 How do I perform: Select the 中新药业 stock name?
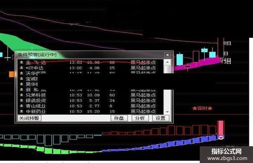[x=36, y=111]
